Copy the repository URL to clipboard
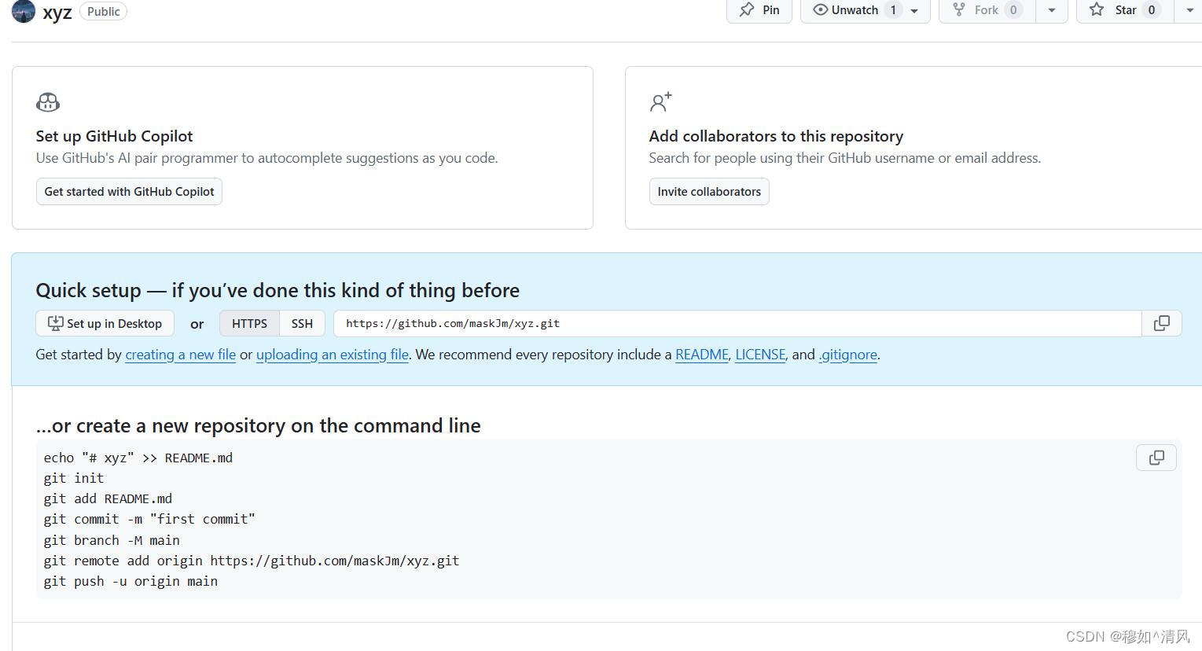Viewport: 1202px width, 651px height. (1162, 323)
